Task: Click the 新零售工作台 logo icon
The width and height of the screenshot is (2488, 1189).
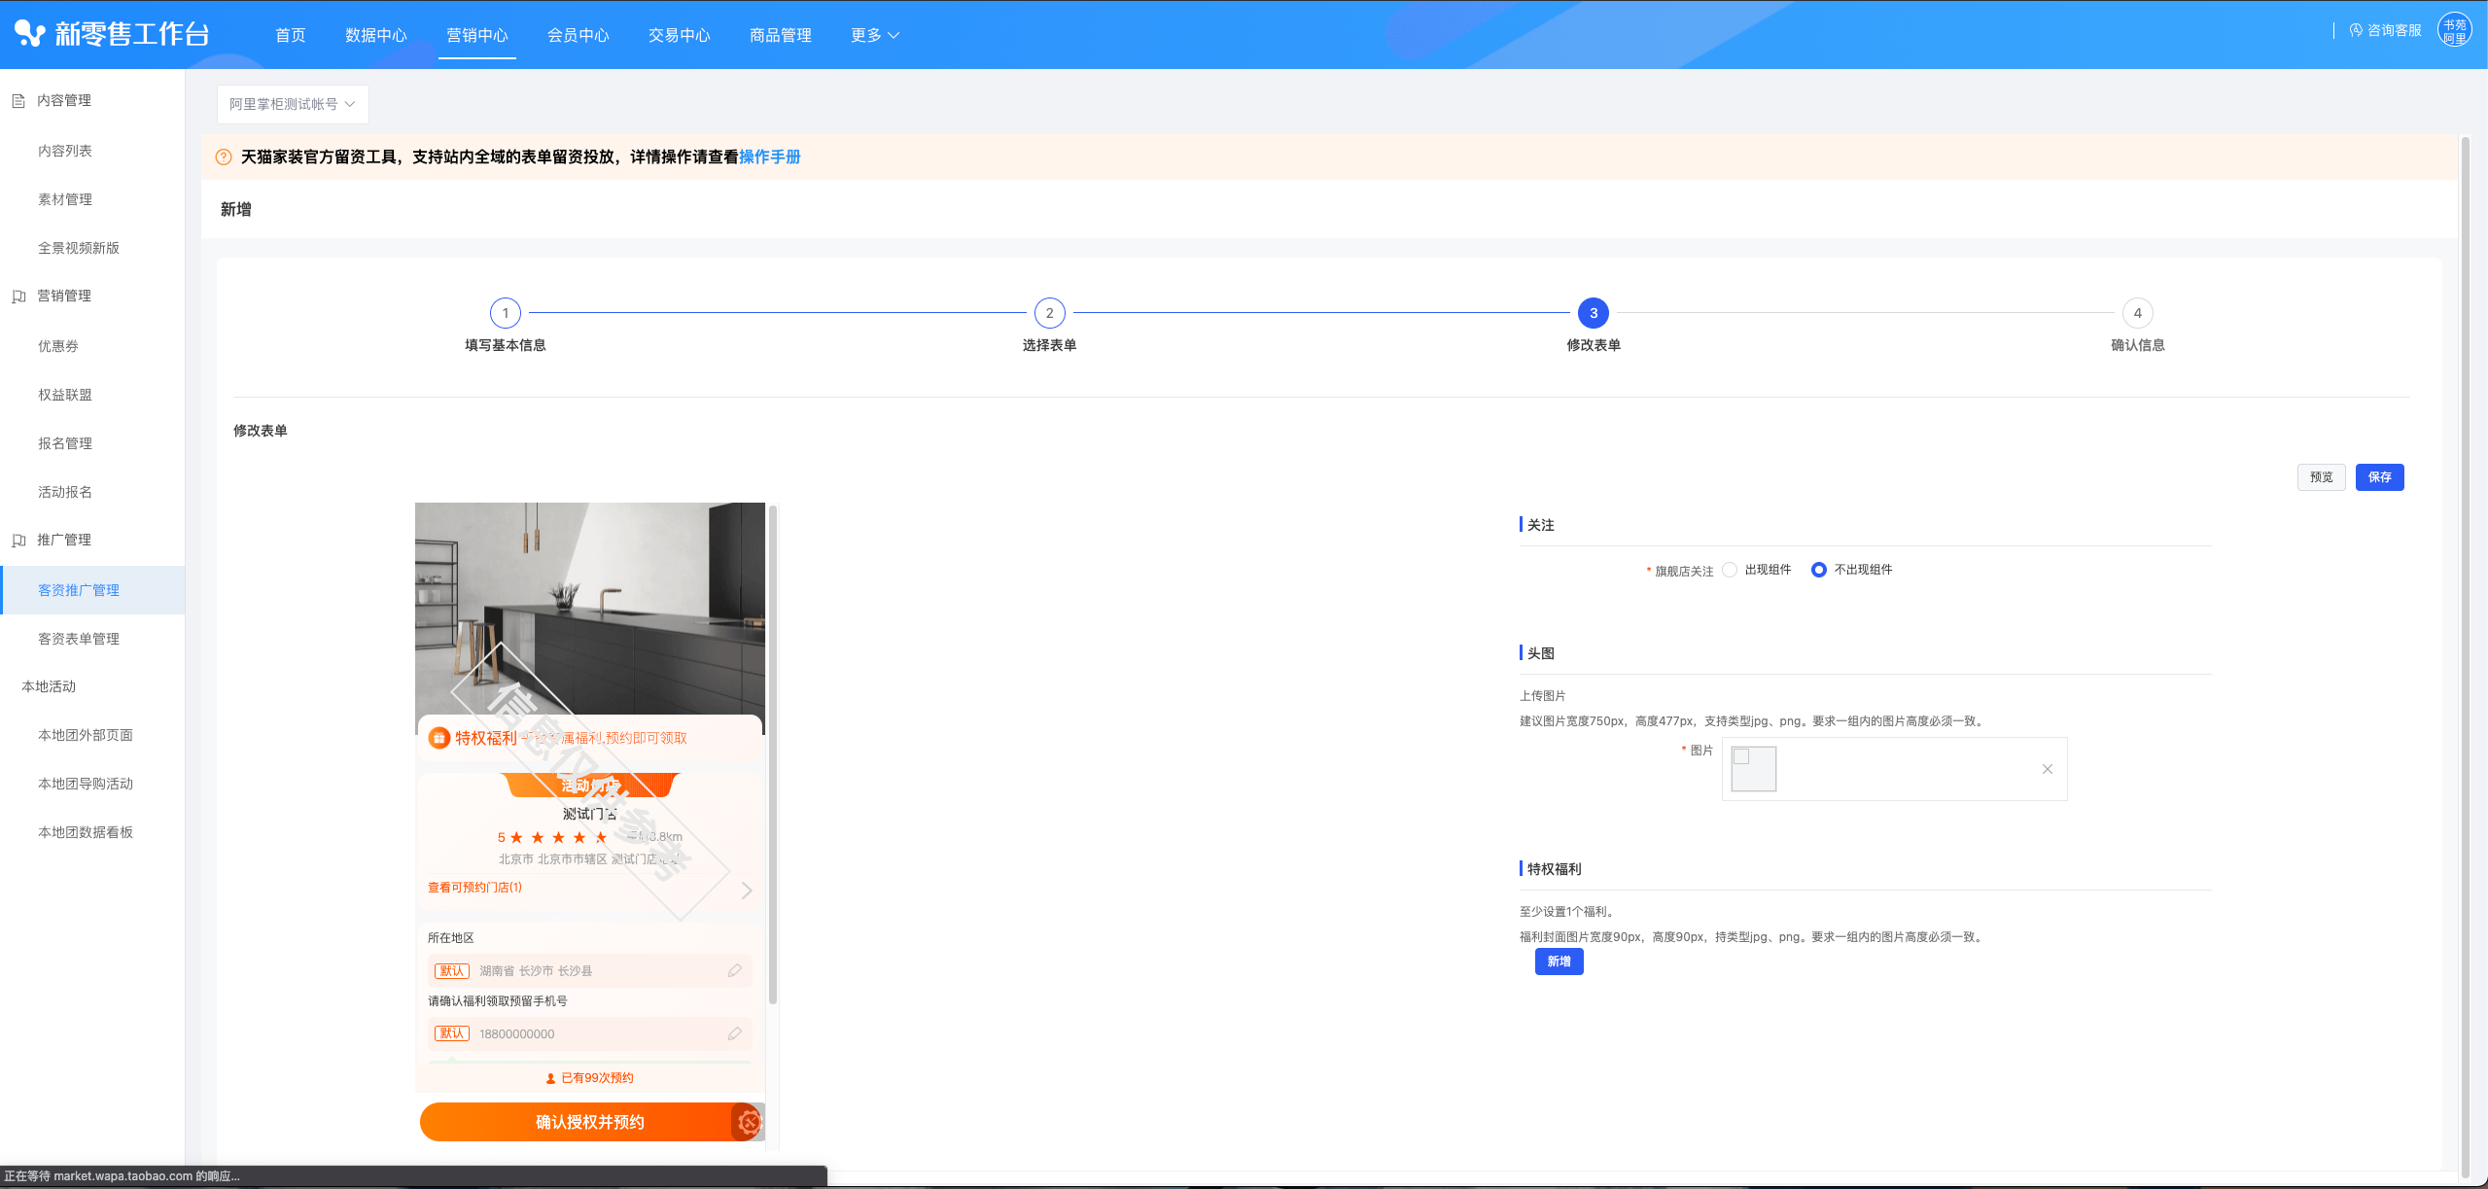Action: pyautogui.click(x=30, y=34)
